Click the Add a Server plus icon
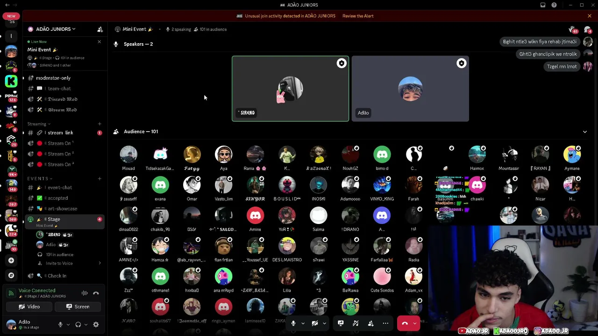The width and height of the screenshot is (598, 336). pyautogui.click(x=11, y=260)
